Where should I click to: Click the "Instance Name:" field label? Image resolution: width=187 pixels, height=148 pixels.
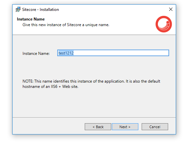[x=36, y=54]
